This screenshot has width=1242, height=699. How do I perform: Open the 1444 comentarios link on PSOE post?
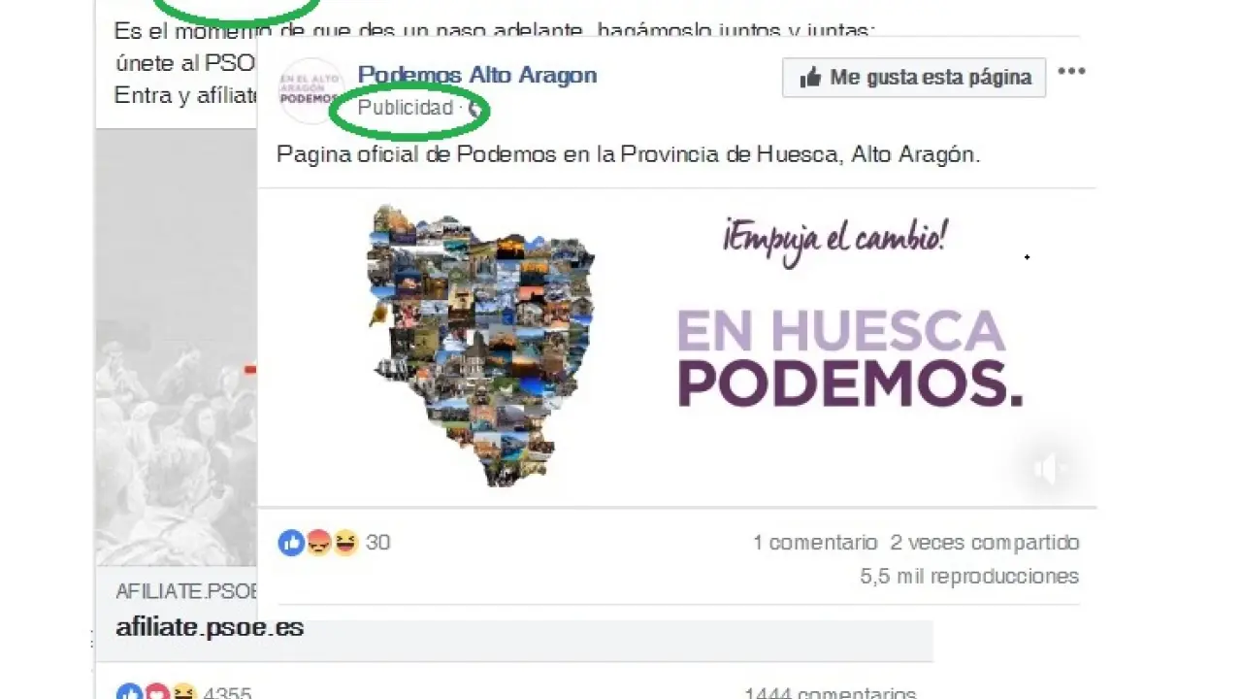tap(830, 693)
